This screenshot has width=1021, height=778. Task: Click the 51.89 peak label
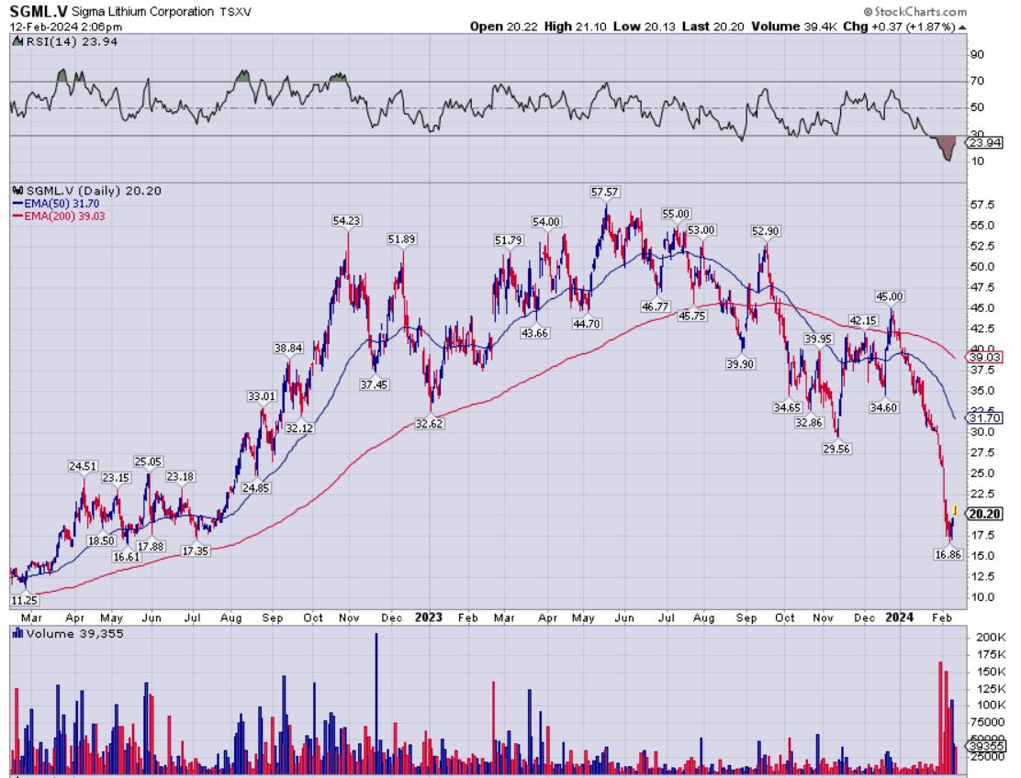pyautogui.click(x=401, y=239)
